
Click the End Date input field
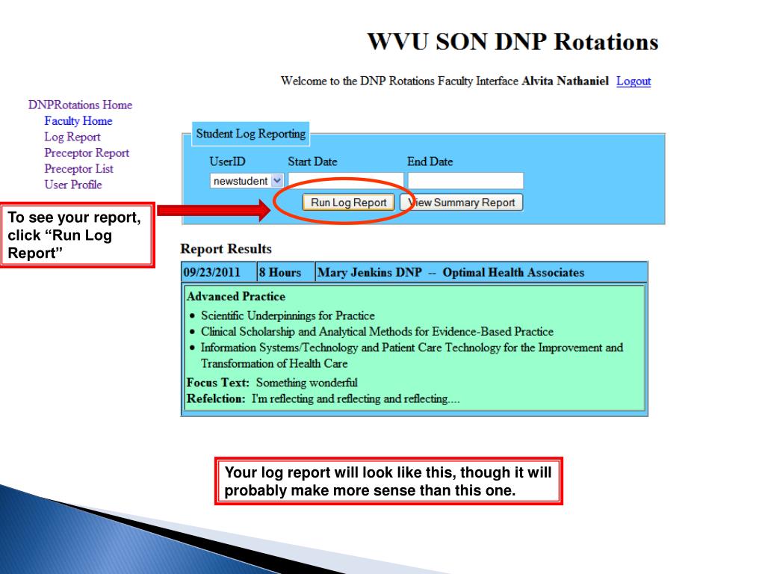[x=465, y=180]
